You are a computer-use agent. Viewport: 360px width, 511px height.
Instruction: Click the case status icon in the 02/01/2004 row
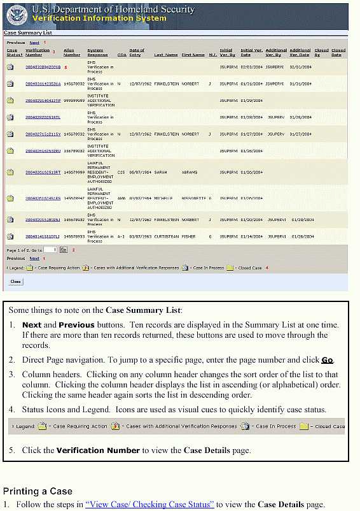pos(10,67)
